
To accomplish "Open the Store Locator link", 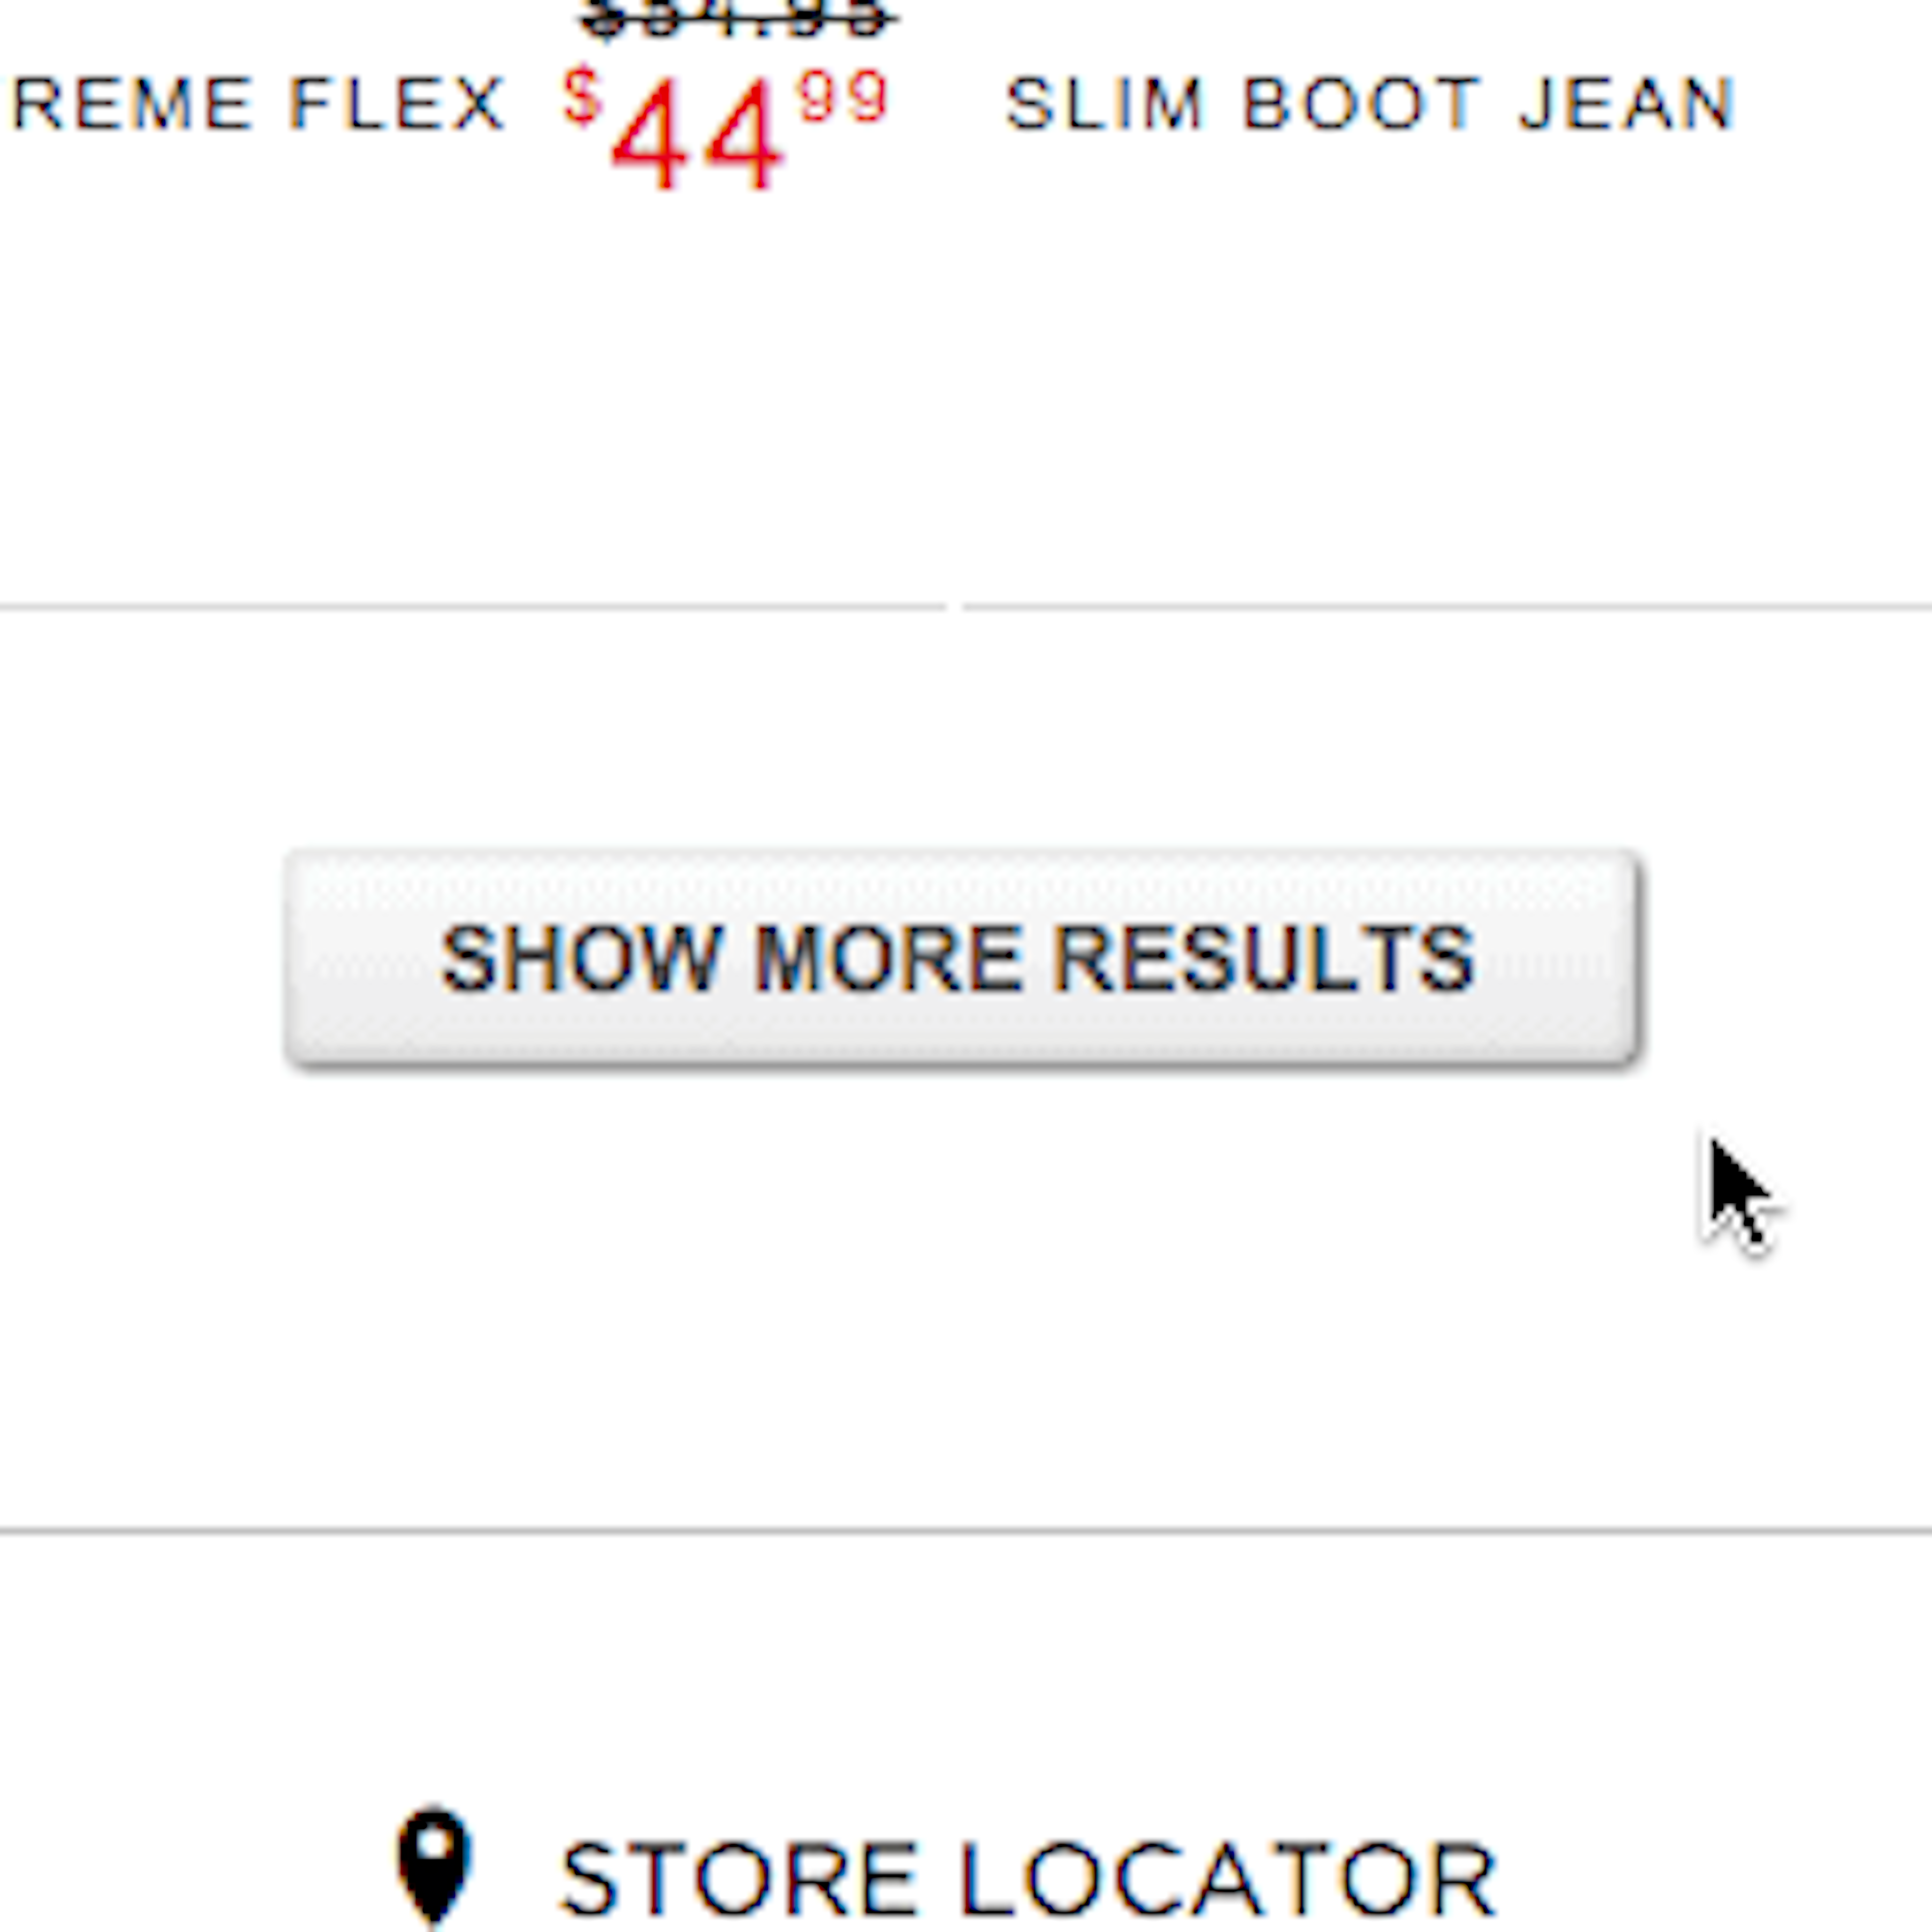I will click(1028, 1878).
